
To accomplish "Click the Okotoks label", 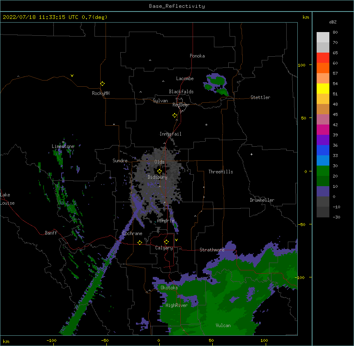I will pos(169,288).
